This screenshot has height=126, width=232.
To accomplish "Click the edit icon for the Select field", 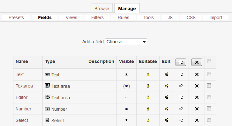I will (x=166, y=120).
